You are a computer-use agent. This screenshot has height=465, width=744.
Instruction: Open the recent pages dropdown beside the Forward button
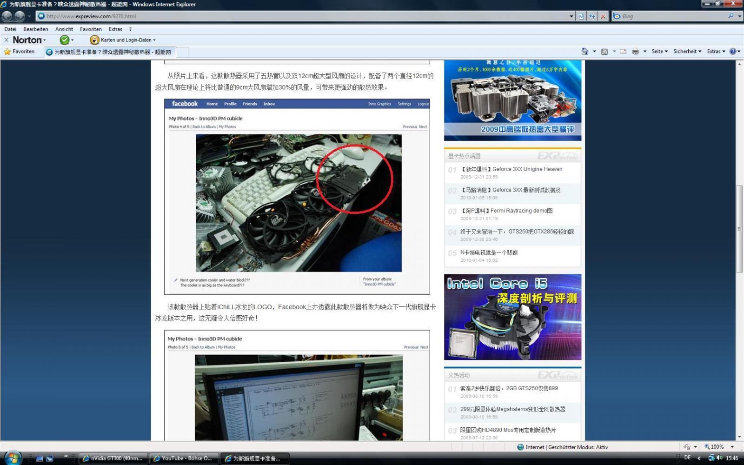[x=29, y=16]
